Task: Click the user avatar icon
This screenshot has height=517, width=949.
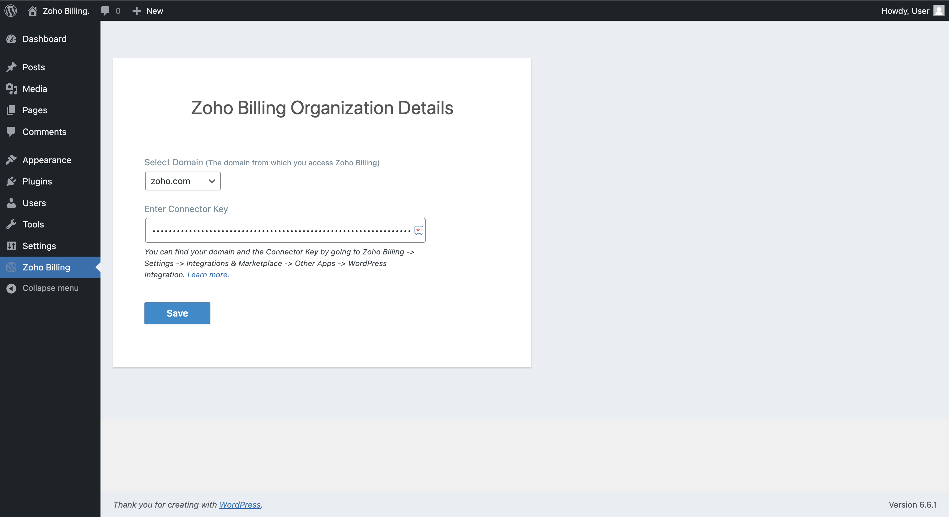Action: click(x=938, y=11)
